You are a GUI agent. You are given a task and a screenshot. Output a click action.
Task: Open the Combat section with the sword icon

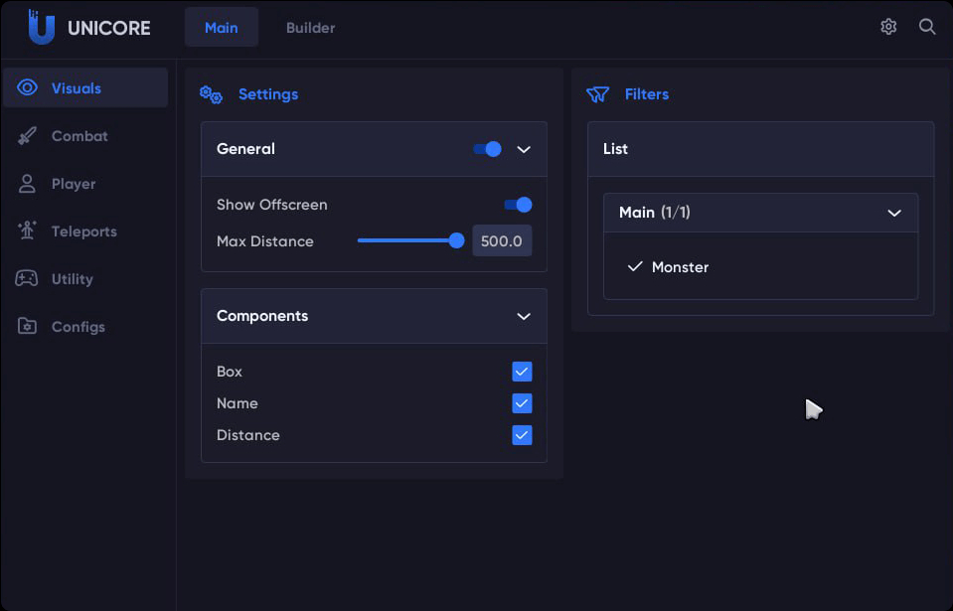click(28, 135)
